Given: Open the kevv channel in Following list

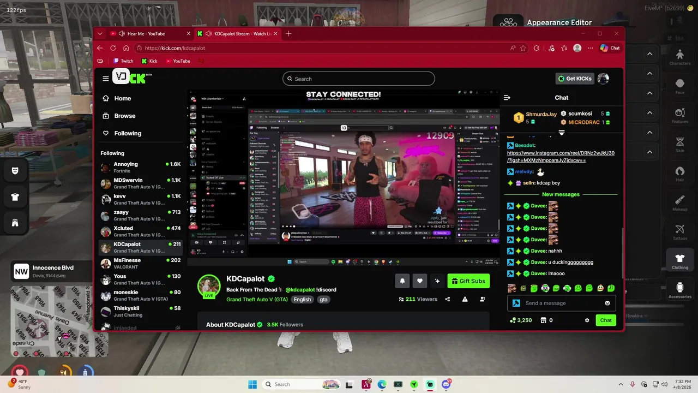Looking at the screenshot, I should point(141,199).
